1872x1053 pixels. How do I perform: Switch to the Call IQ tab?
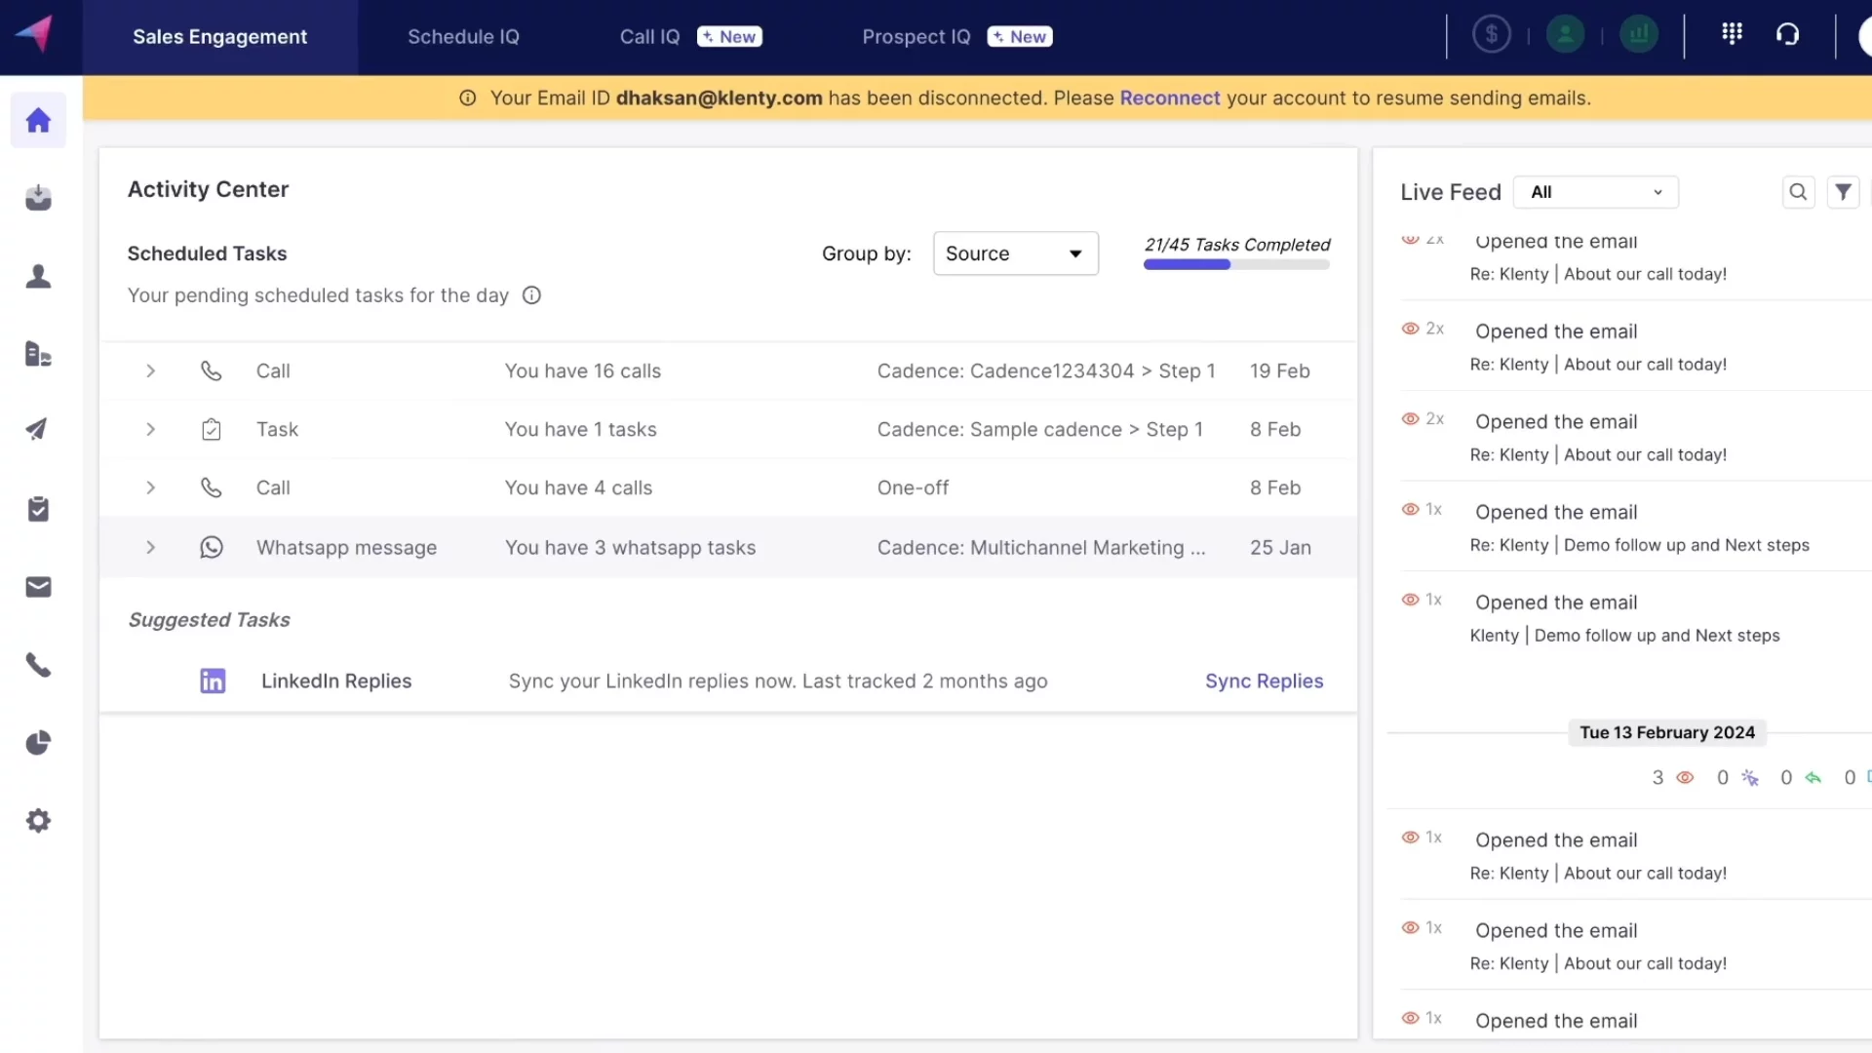point(649,37)
